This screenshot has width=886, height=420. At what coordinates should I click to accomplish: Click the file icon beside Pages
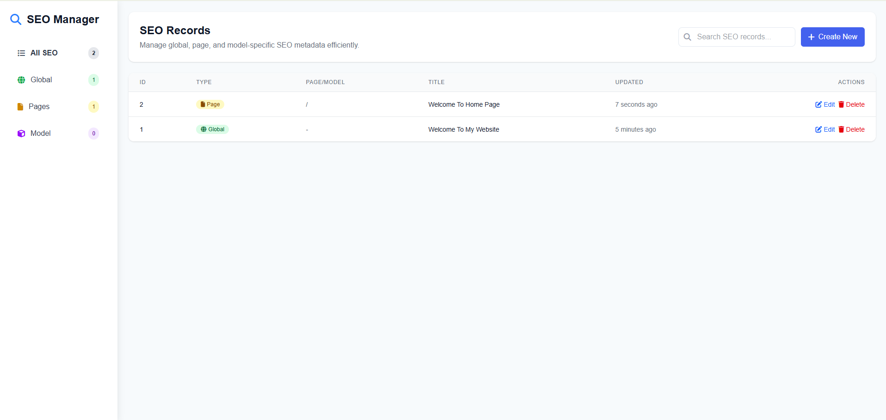click(x=20, y=106)
